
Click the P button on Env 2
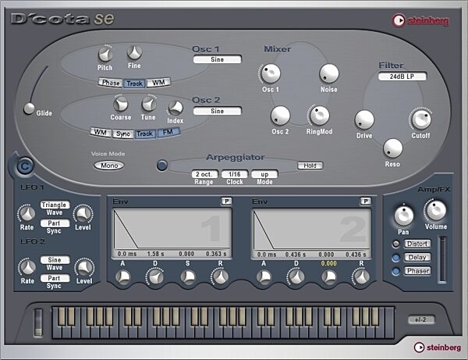(x=366, y=201)
